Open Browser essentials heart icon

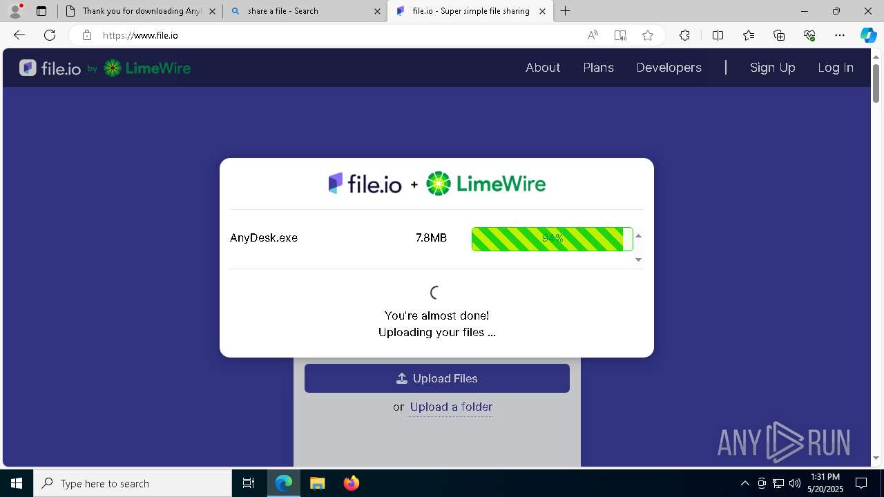click(809, 35)
